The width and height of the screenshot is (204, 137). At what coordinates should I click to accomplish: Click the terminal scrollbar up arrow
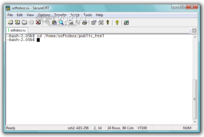(195, 37)
